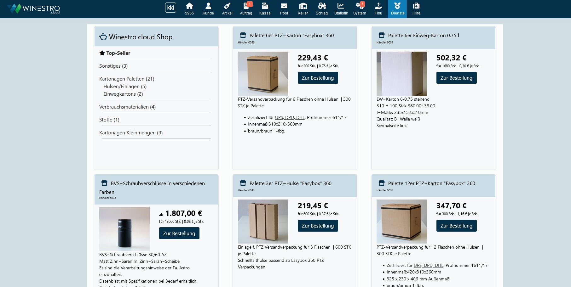Click the collapse navigation back-arrow icon
571x287 pixels.
pyautogui.click(x=170, y=8)
